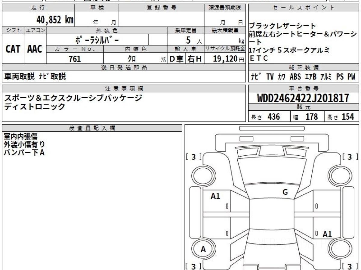Click the 純正装備 header
This screenshot has width=361, height=270.
pyautogui.click(x=304, y=67)
